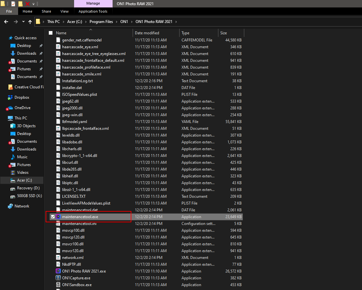Select the 500GB SSD (X:) drive
Screen dimensions: 362x290
[29, 196]
